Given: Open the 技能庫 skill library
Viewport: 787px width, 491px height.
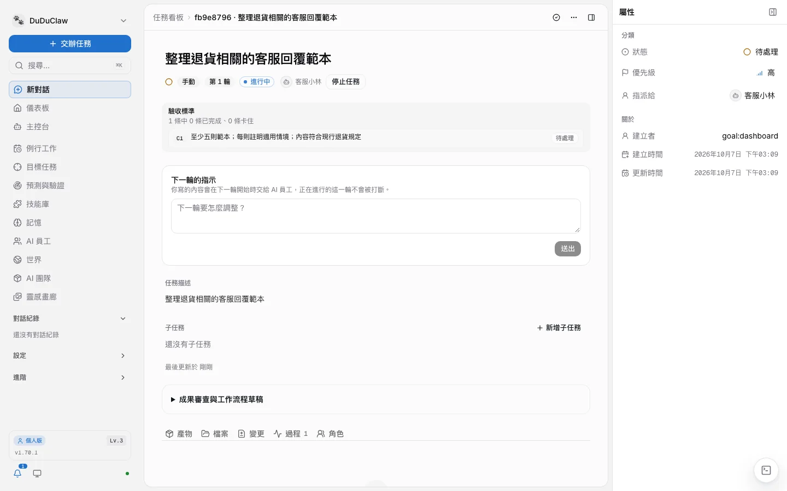Looking at the screenshot, I should coord(70,204).
